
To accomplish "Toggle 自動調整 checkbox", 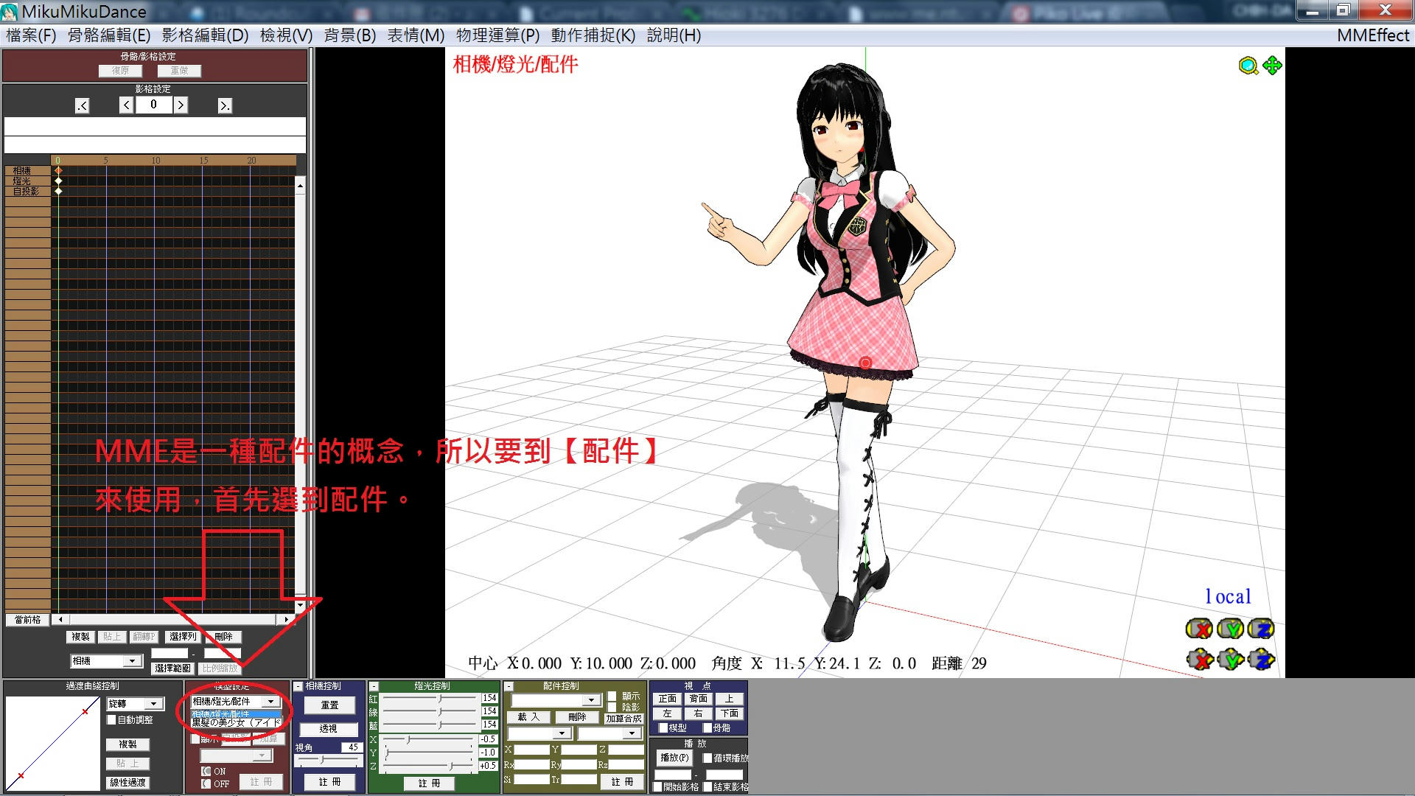I will pyautogui.click(x=112, y=720).
